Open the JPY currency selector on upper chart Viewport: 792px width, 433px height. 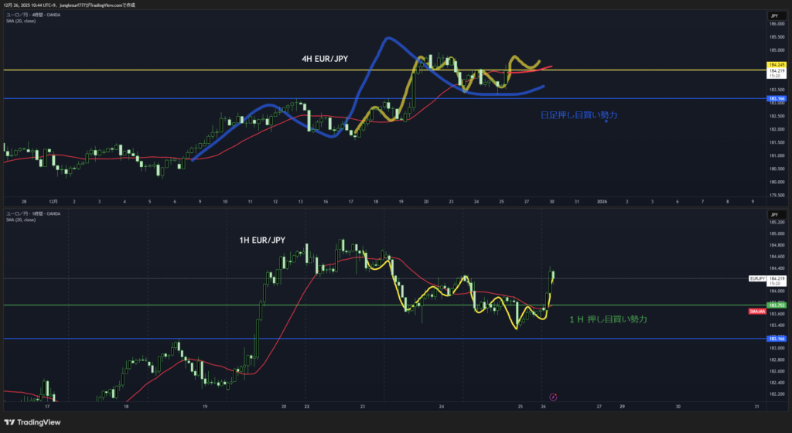tap(773, 15)
